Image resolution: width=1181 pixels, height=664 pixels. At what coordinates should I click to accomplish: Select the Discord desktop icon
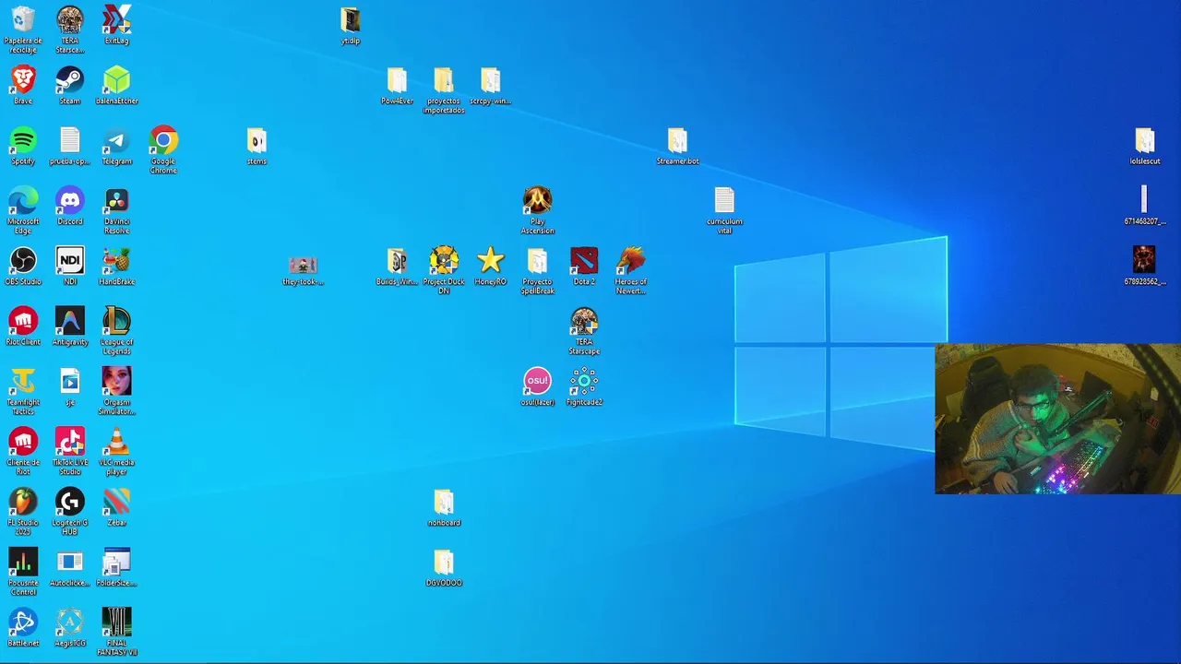tap(69, 200)
